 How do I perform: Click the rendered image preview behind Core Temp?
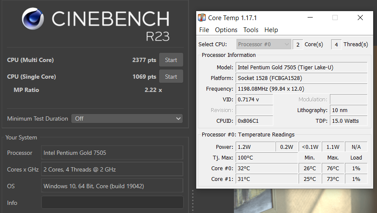pos(305,201)
